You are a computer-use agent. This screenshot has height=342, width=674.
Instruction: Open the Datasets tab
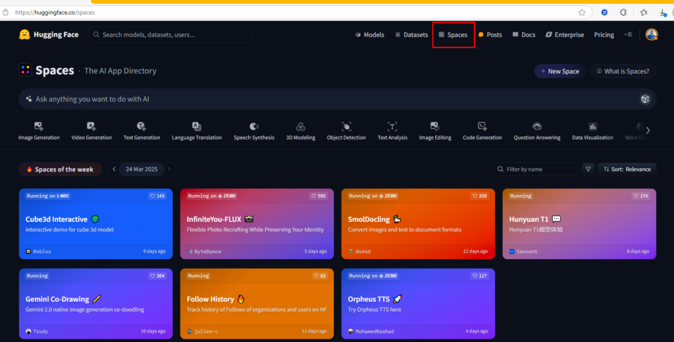tap(411, 34)
